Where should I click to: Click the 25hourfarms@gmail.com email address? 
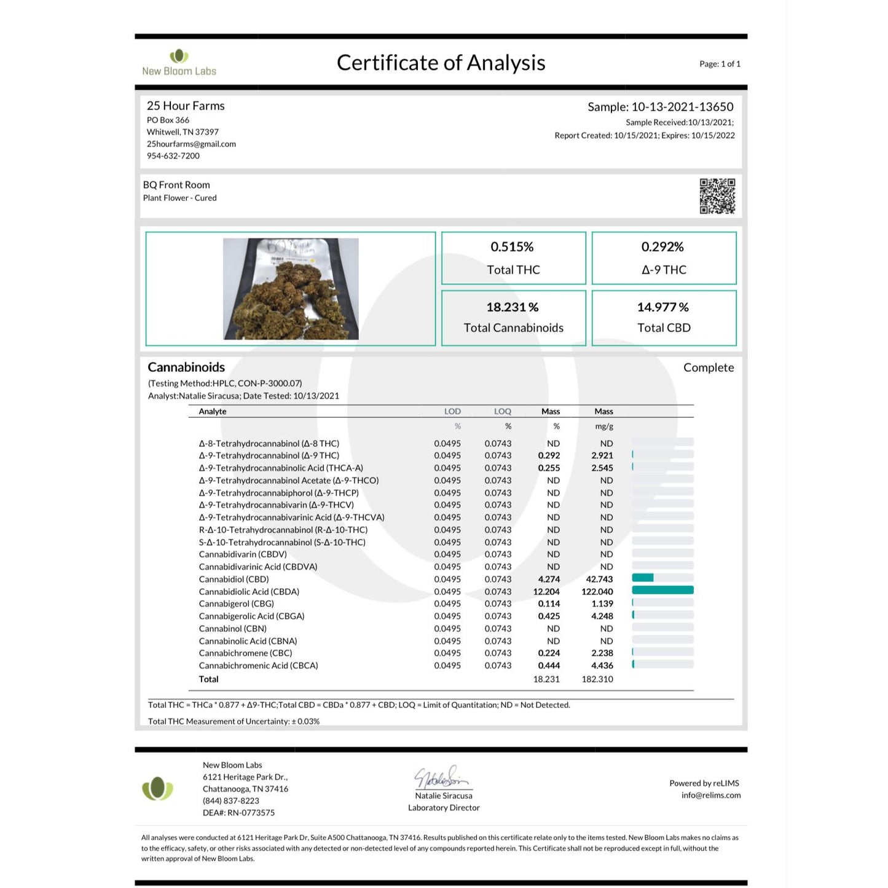coord(191,144)
